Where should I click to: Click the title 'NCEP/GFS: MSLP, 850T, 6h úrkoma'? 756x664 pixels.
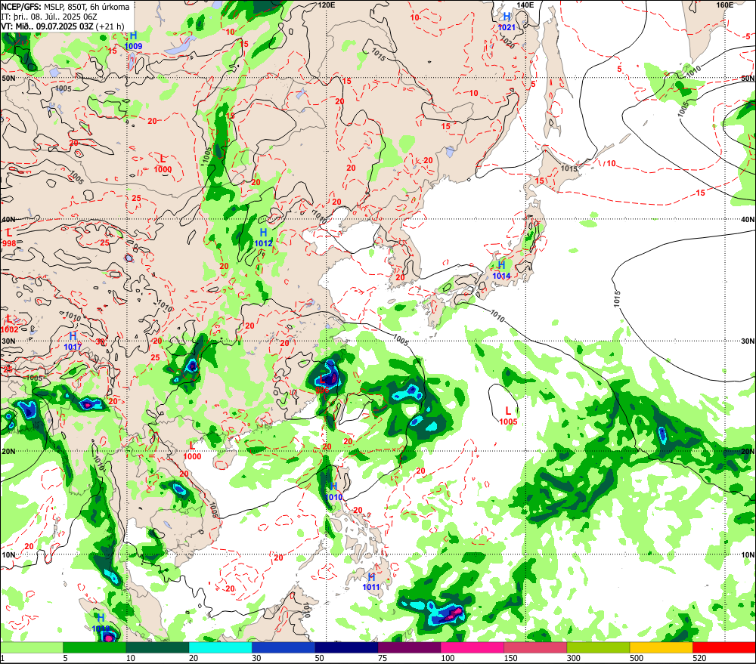[x=65, y=7]
